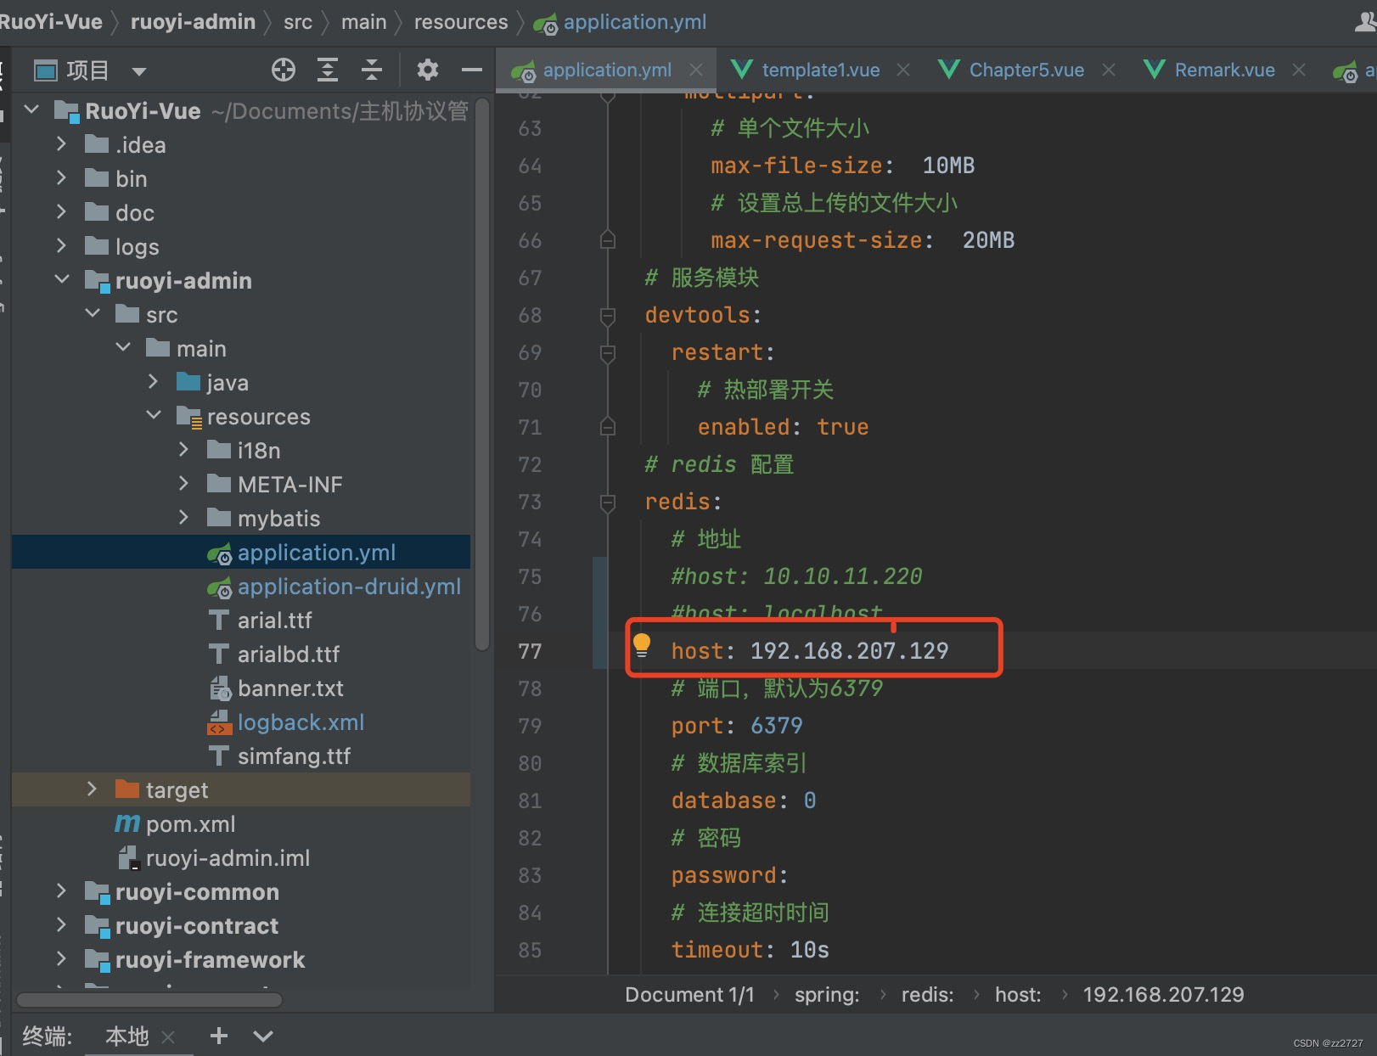This screenshot has height=1056, width=1377.
Task: Collapse the src folder
Action: click(93, 313)
